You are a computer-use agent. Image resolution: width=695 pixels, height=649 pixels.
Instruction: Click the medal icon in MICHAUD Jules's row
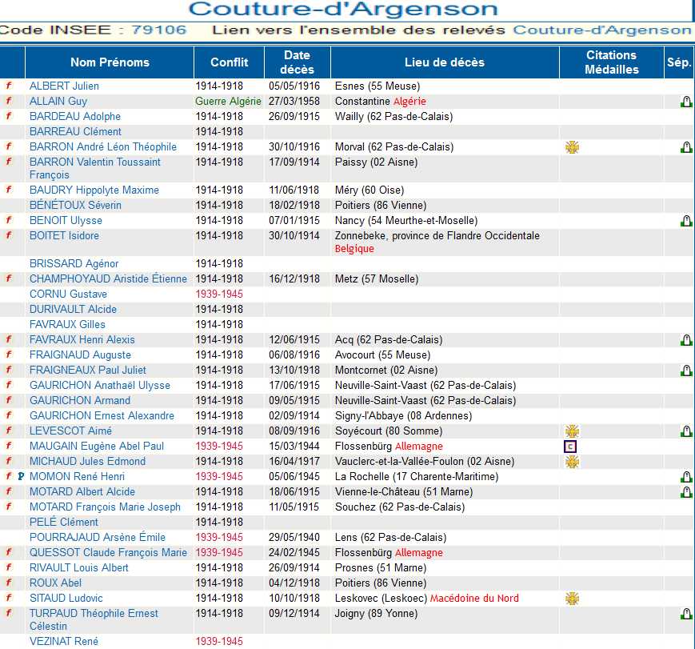[x=572, y=462]
